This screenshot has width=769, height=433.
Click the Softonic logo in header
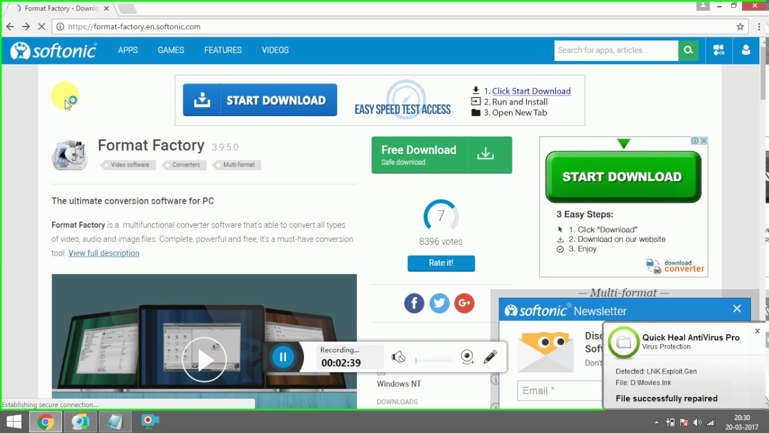[x=53, y=51]
